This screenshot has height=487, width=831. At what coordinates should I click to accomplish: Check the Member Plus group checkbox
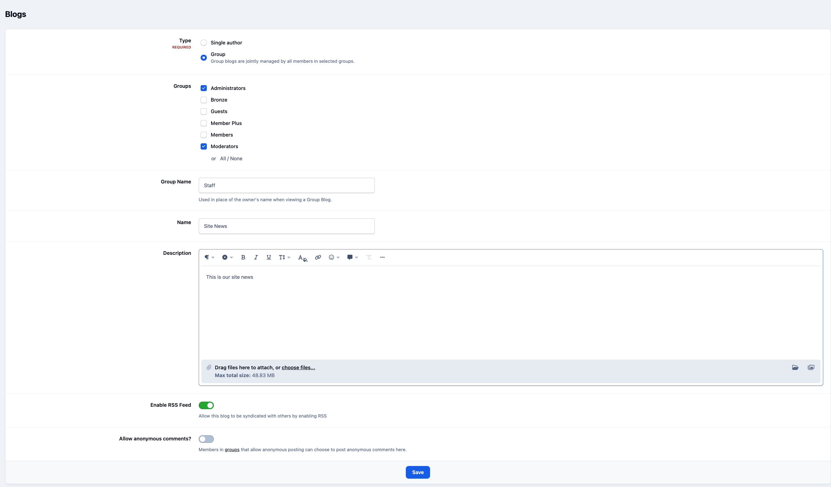click(204, 123)
